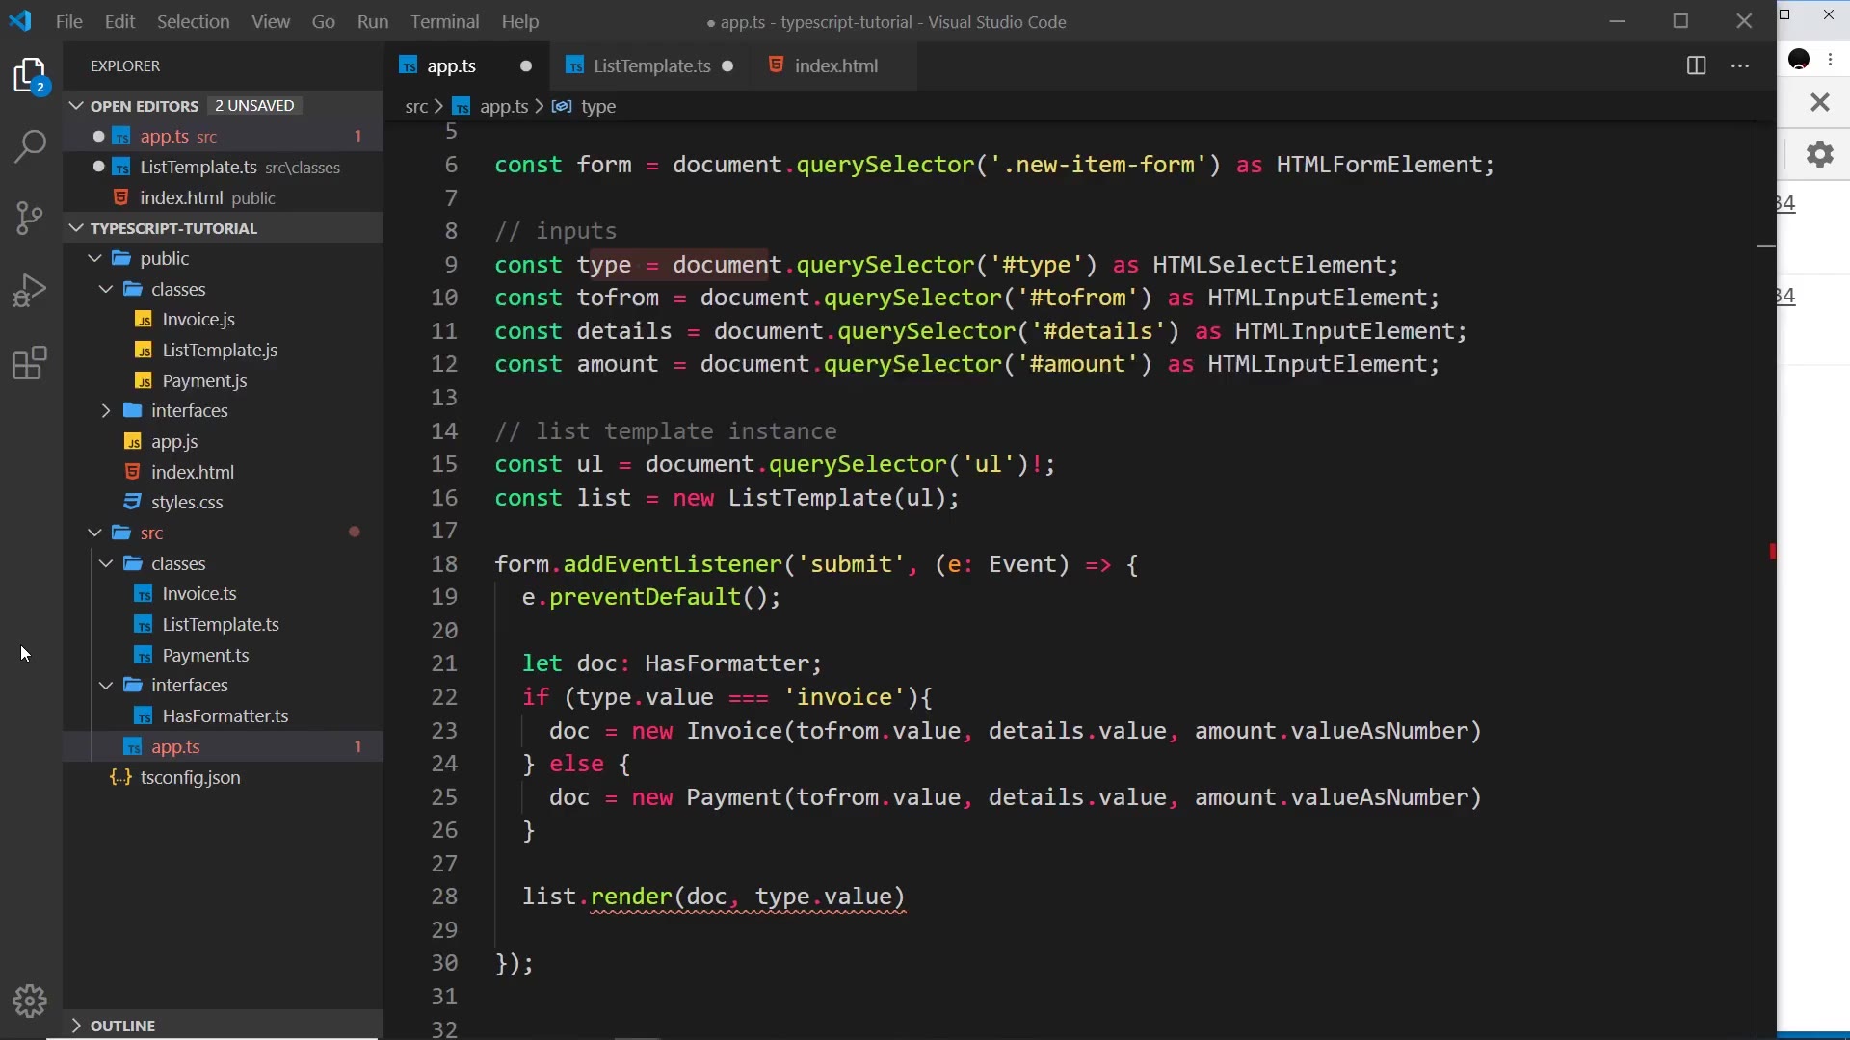
Task: Open Manage gear at bottom of activity bar
Action: point(30,1001)
